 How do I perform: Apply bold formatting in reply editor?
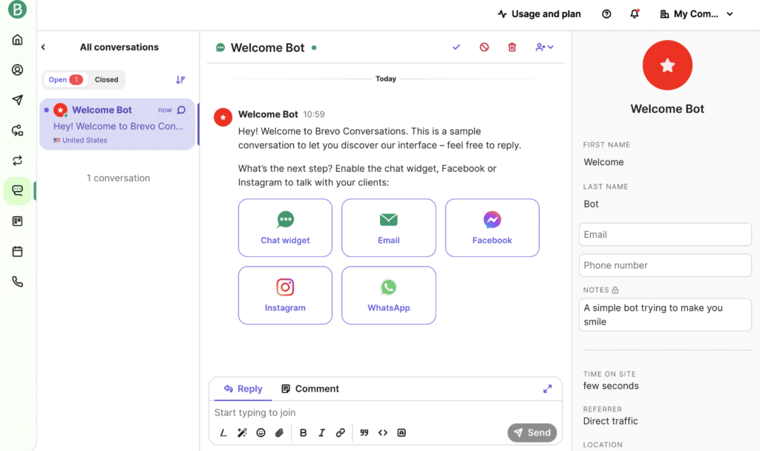[303, 432]
